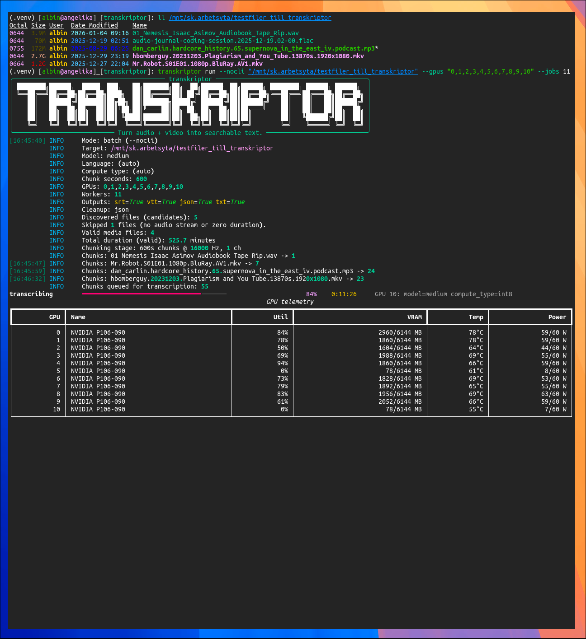Click the 84% progress percentage readout
Viewport: 586px width, 639px height.
(311, 294)
